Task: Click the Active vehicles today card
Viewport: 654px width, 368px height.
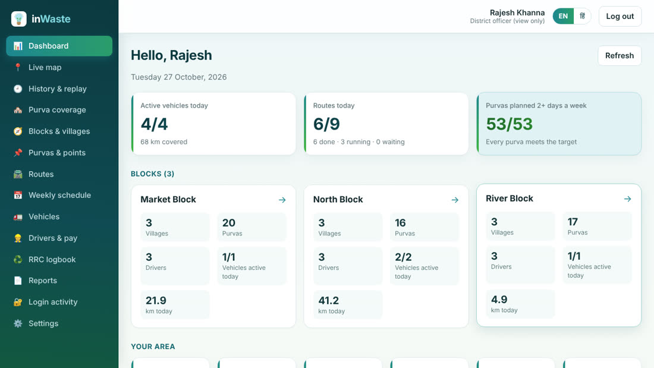Action: pyautogui.click(x=213, y=124)
